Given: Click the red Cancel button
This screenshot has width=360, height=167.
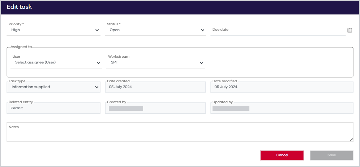Looking at the screenshot, I should click(x=282, y=155).
